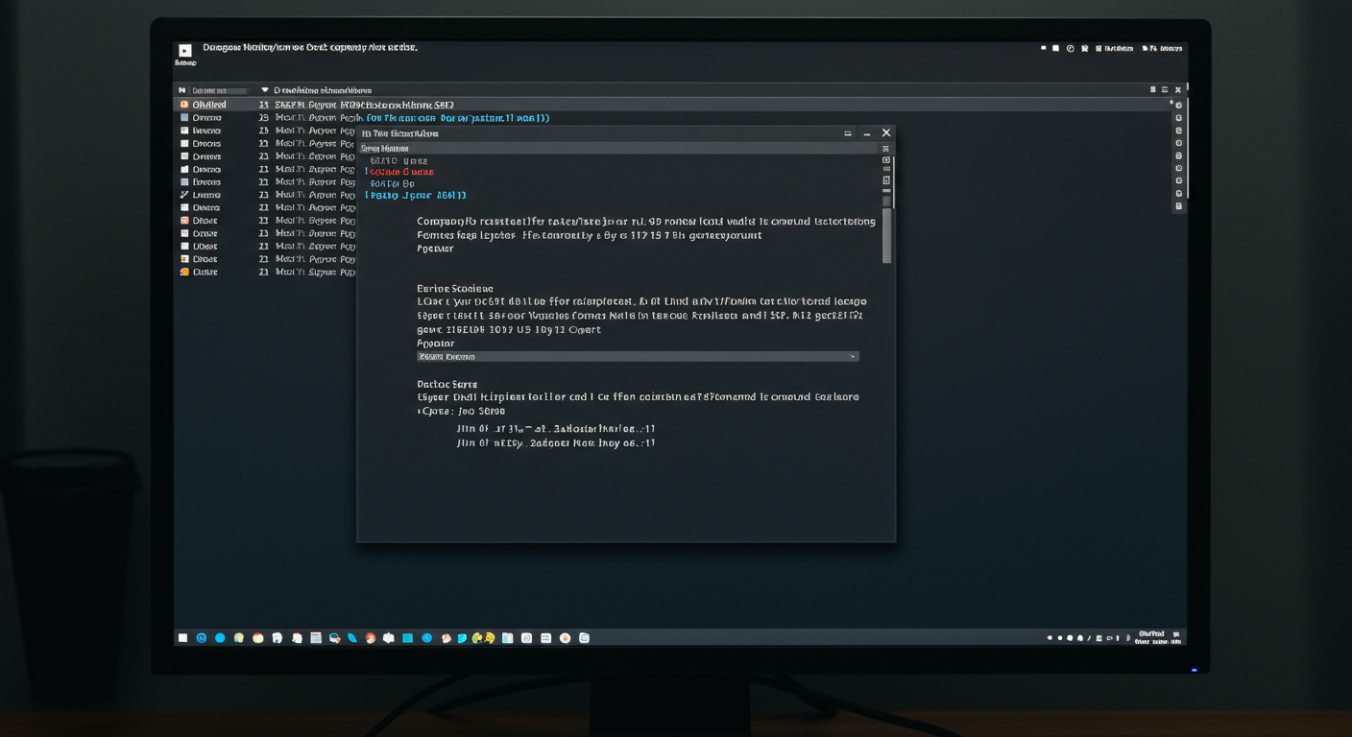Screen dimensions: 1352x737
Task: Click the lines icon beside the panel's X
Action: pyautogui.click(x=1165, y=90)
